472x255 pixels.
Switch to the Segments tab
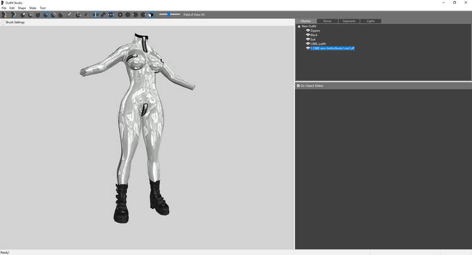pos(349,21)
